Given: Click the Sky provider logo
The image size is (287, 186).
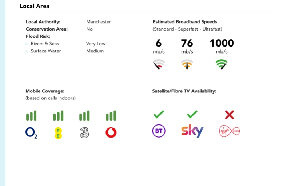Looking at the screenshot, I should [192, 131].
